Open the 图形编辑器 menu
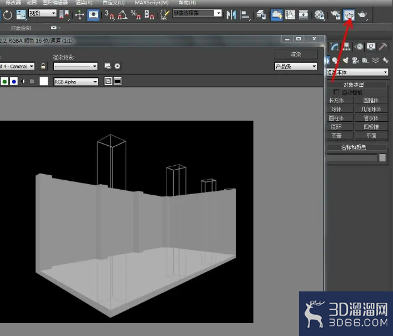 click(55, 3)
